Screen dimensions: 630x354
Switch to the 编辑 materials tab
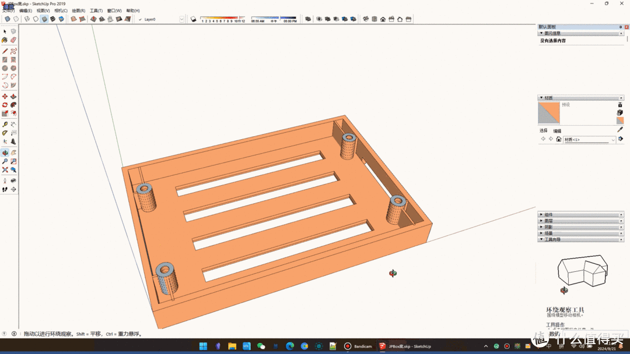click(557, 131)
